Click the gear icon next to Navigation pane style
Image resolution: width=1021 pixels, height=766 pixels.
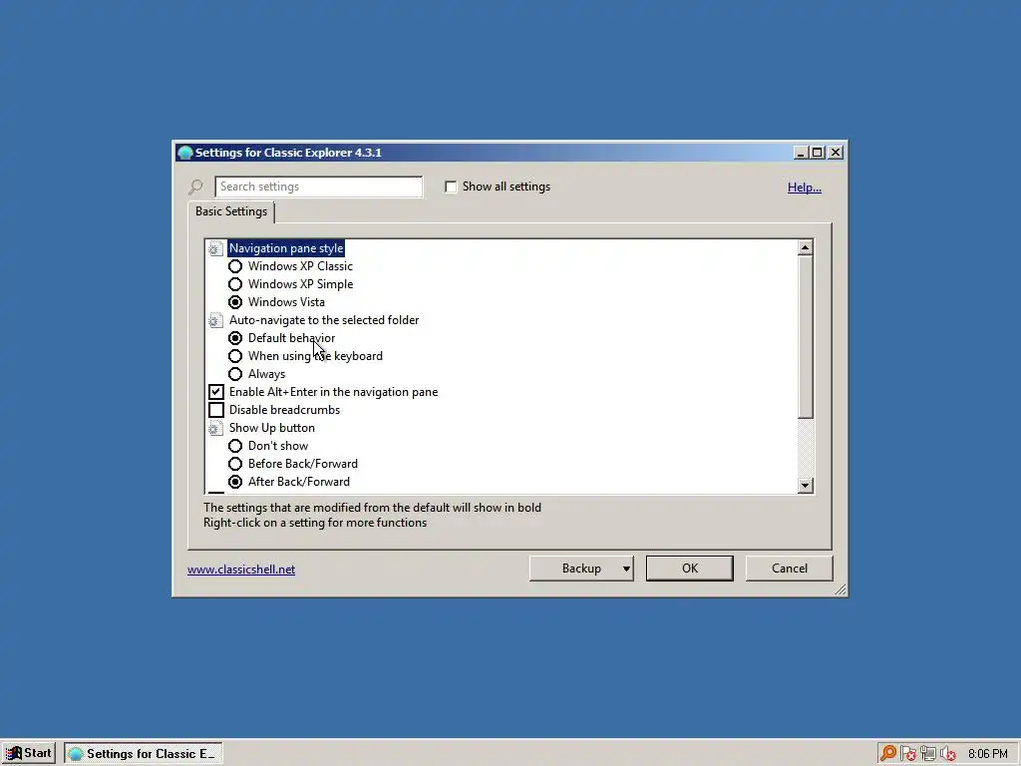tap(215, 248)
